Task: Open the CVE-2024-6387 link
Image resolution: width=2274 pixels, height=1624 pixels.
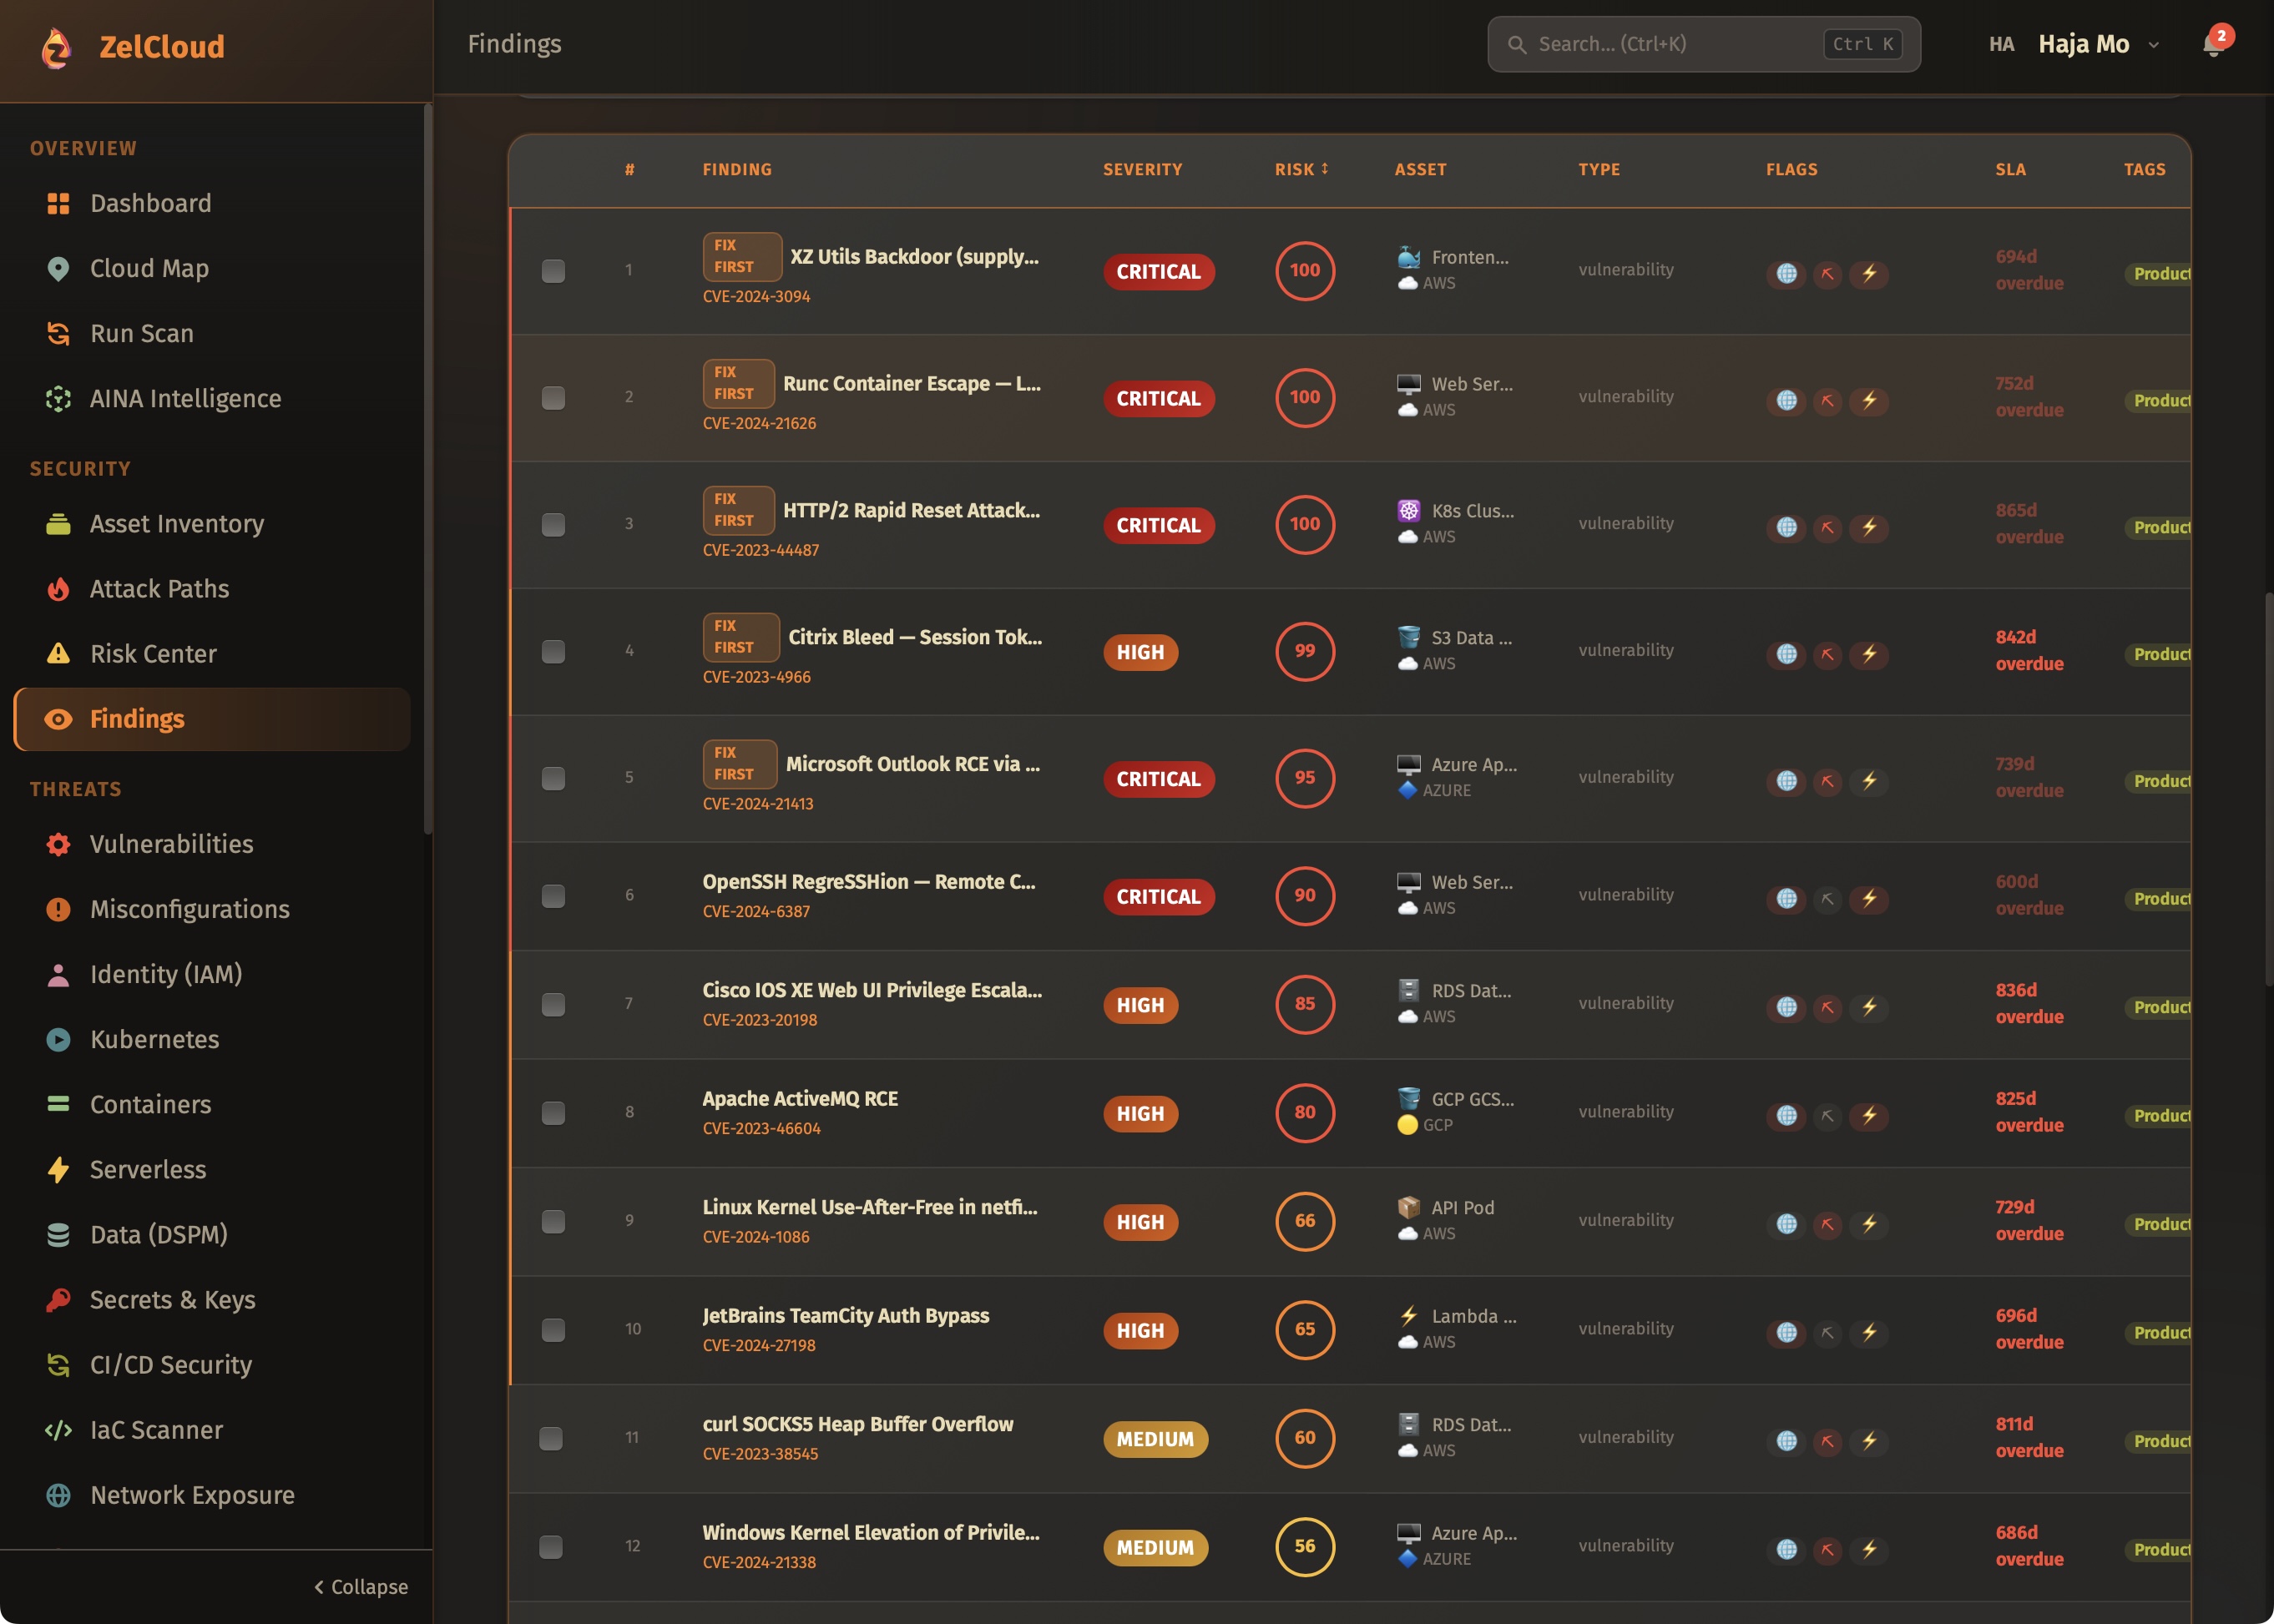Action: 755,911
